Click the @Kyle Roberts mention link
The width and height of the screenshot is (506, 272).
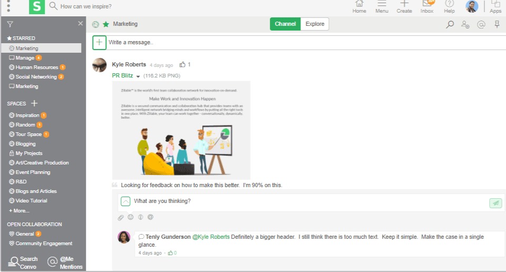[211, 237]
